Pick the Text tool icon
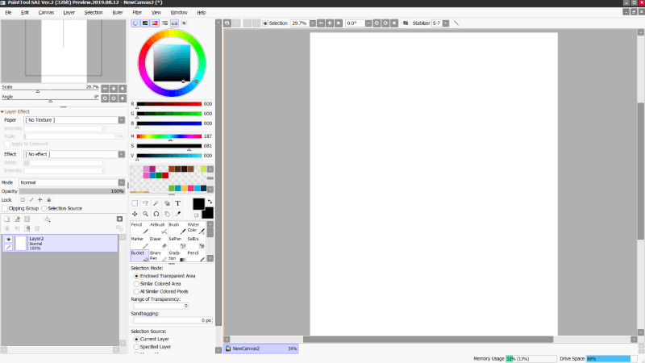The image size is (645, 363). tap(177, 203)
